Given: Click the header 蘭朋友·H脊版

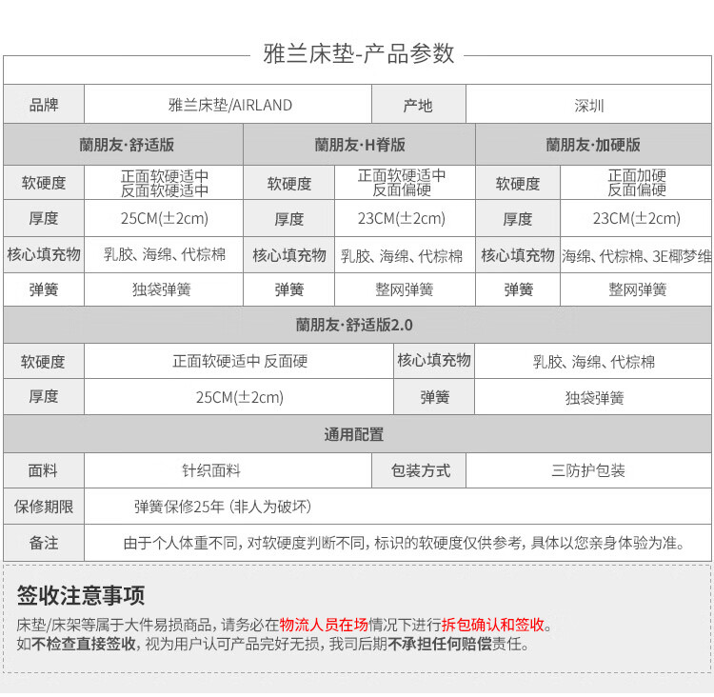Looking at the screenshot, I should [360, 145].
